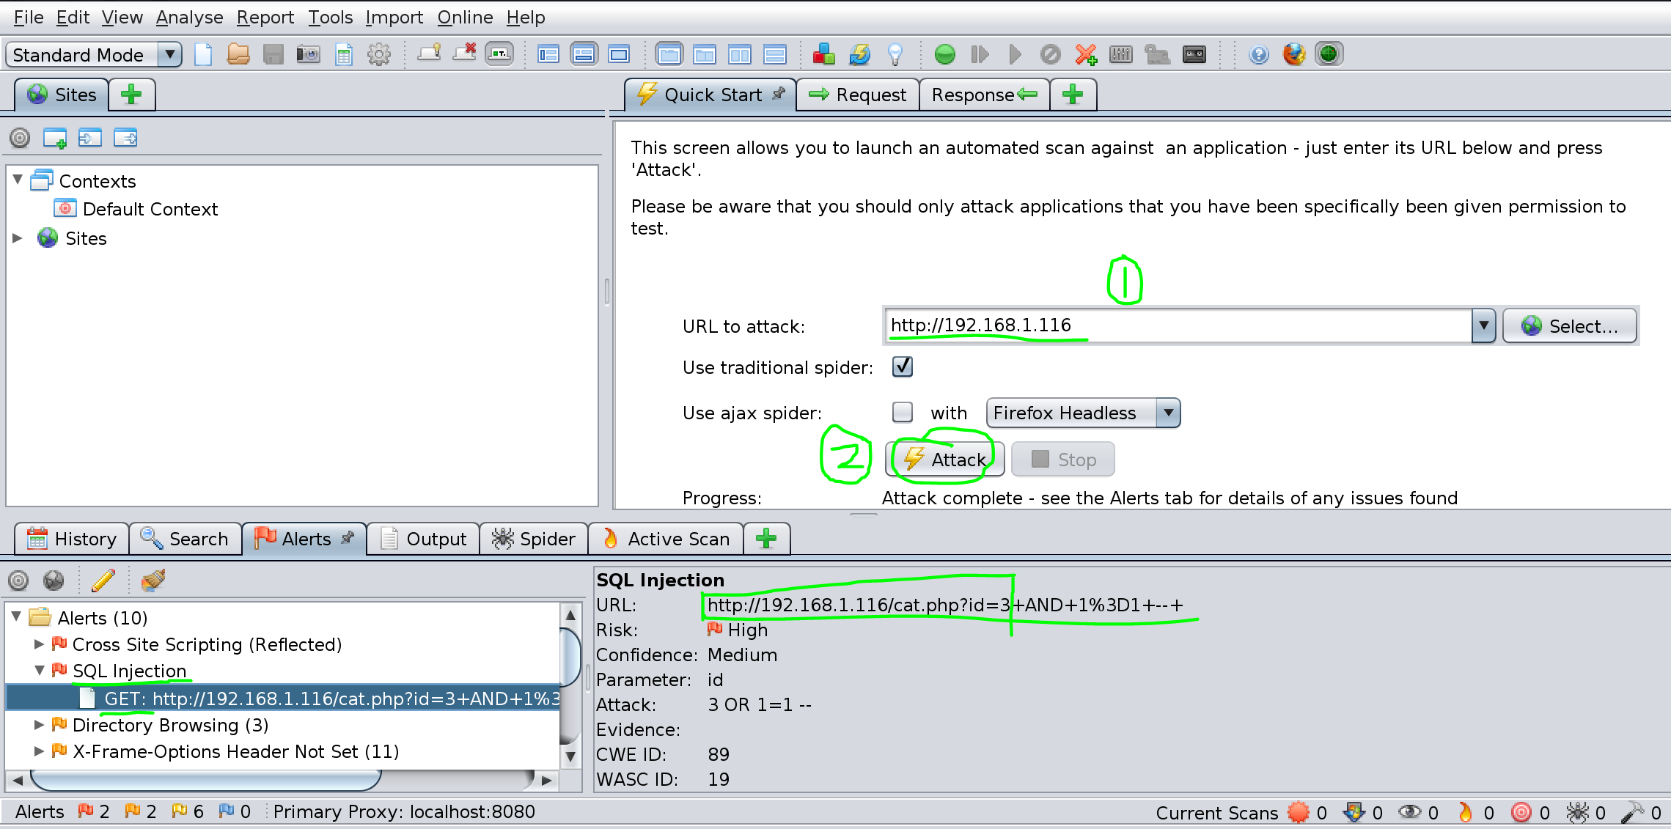Launch Firefox browser icon in toolbar
This screenshot has height=829, width=1671.
[1293, 54]
